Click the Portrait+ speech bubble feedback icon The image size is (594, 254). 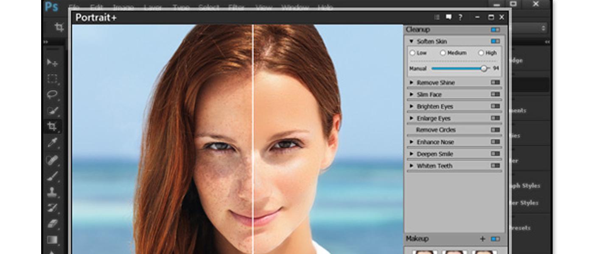click(448, 17)
